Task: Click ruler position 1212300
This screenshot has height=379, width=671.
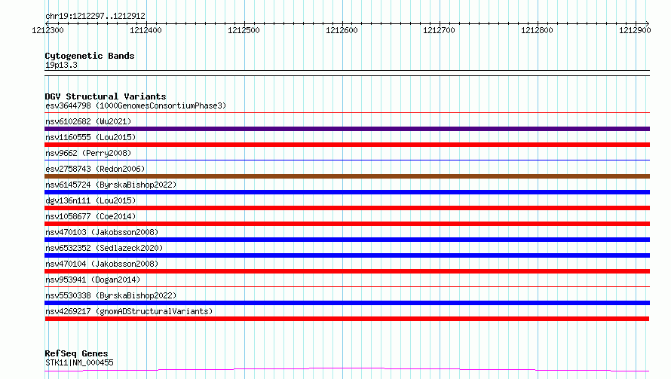Action: coord(47,30)
